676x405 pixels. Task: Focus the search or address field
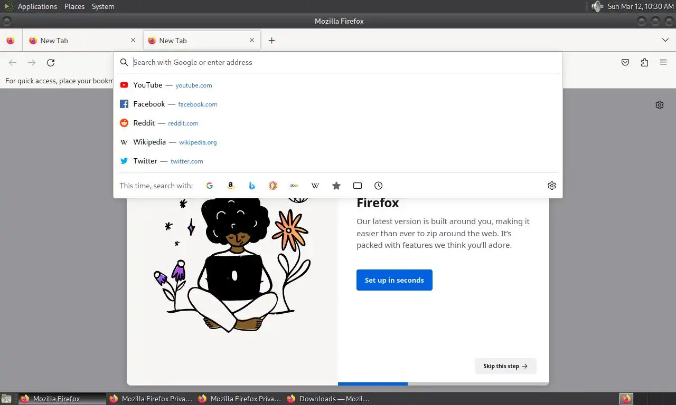click(x=338, y=62)
